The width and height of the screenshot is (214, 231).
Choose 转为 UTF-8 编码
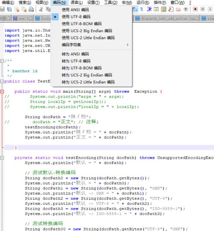(x=92, y=61)
